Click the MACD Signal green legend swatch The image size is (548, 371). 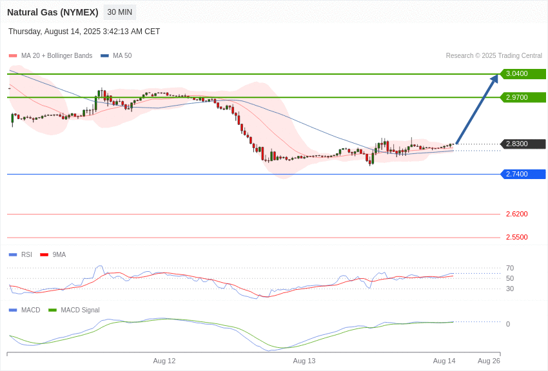tap(52, 310)
